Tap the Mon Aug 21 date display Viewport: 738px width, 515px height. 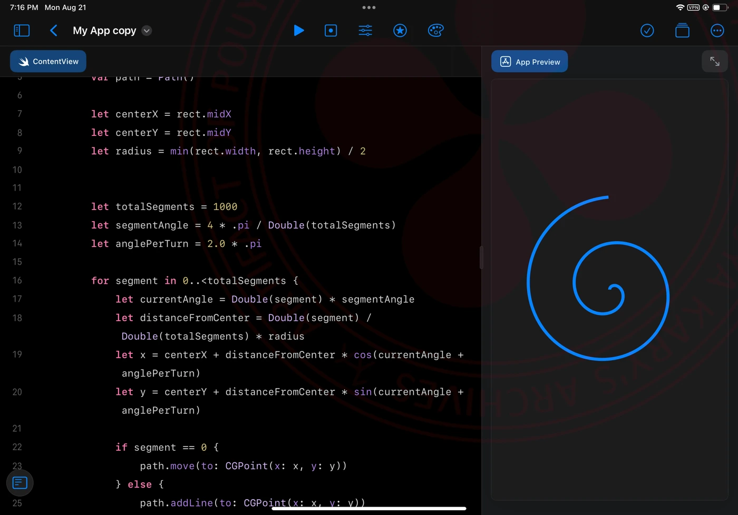pos(65,7)
